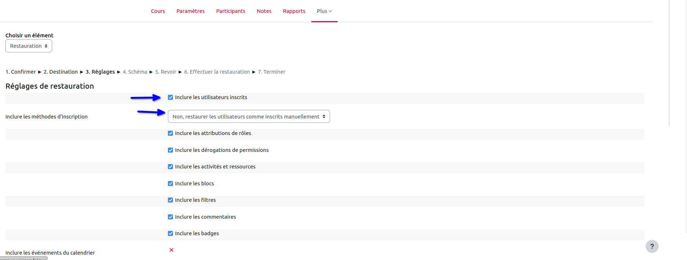687x260 pixels.
Task: Toggle Inclure les blocs checkbox
Action: 170,184
